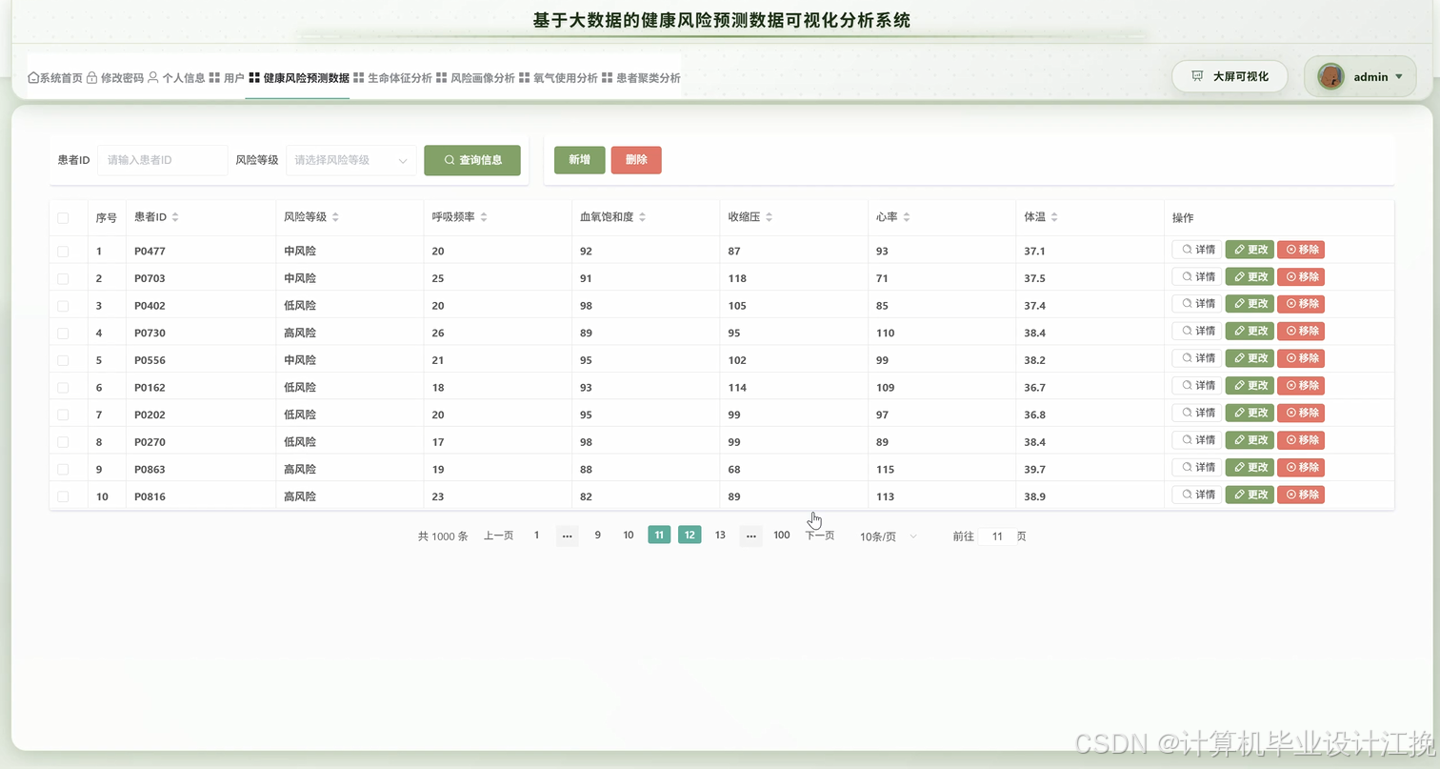Sort by 呼吸频率 column arrows
The height and width of the screenshot is (769, 1440).
[484, 217]
